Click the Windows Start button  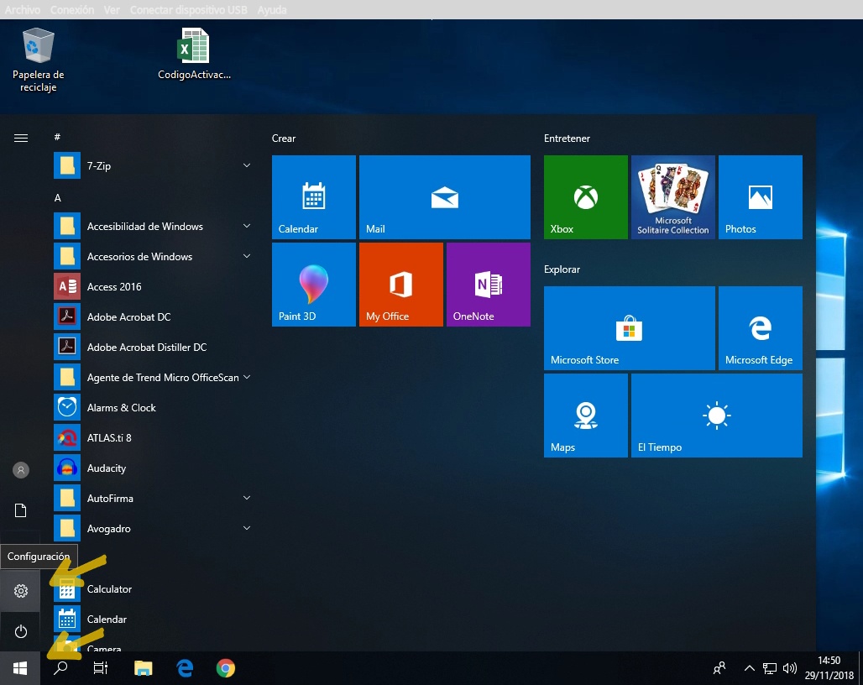click(x=20, y=668)
